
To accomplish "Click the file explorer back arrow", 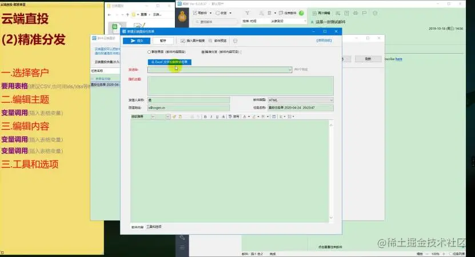I will (110, 14).
